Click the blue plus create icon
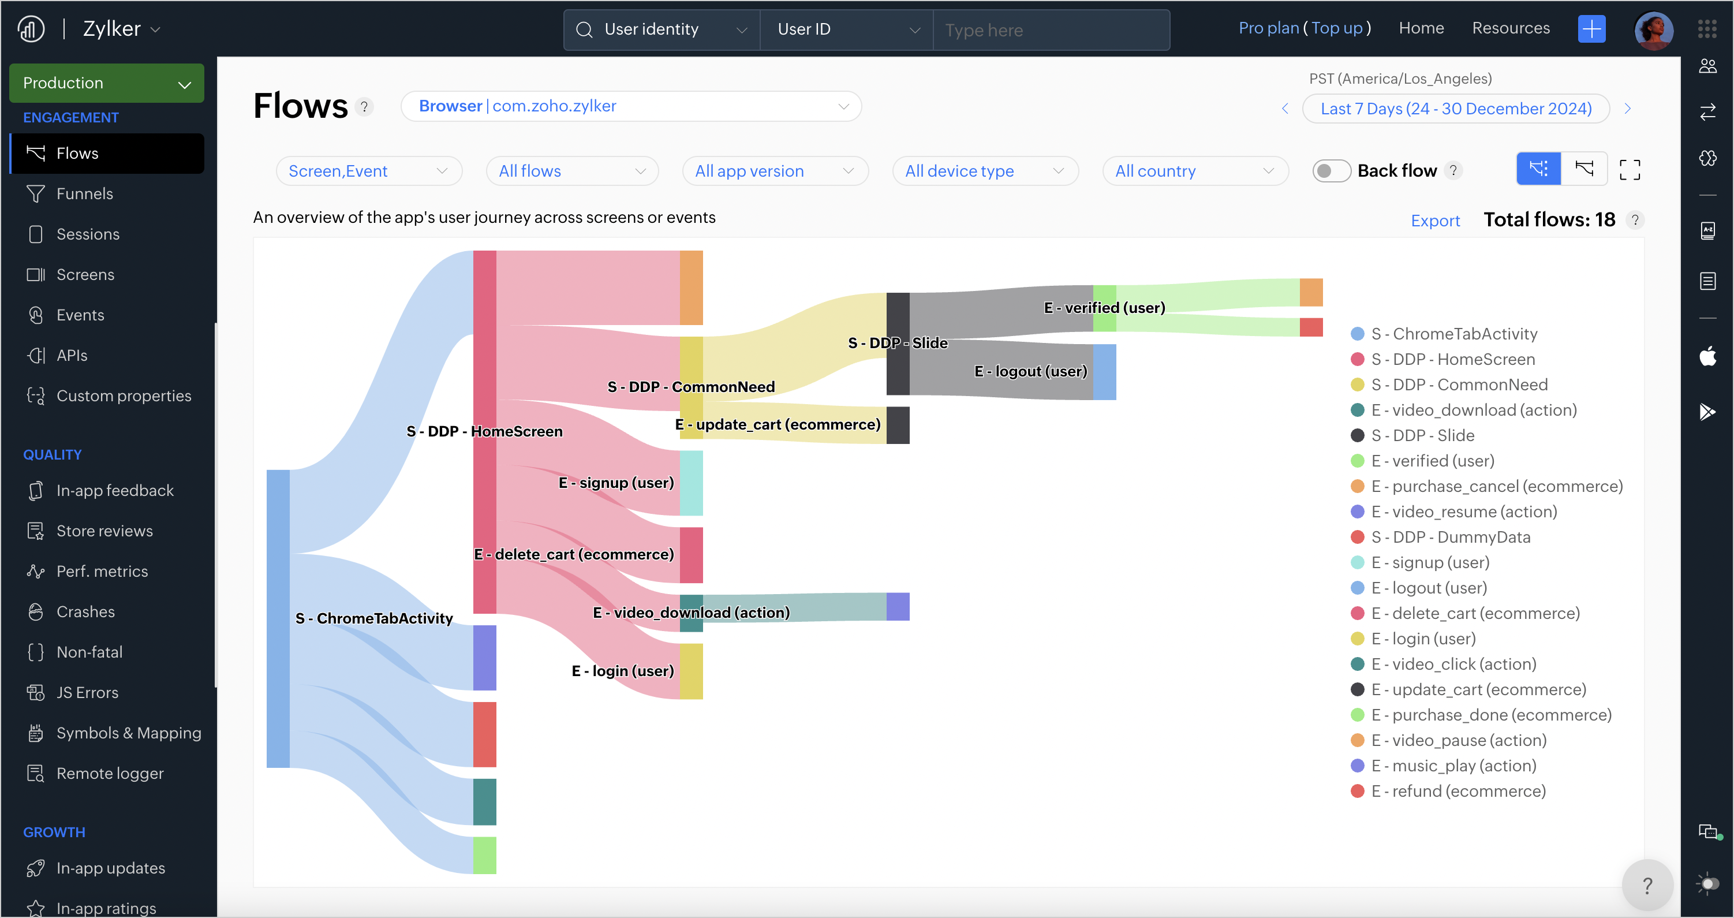This screenshot has width=1734, height=918. click(1591, 29)
